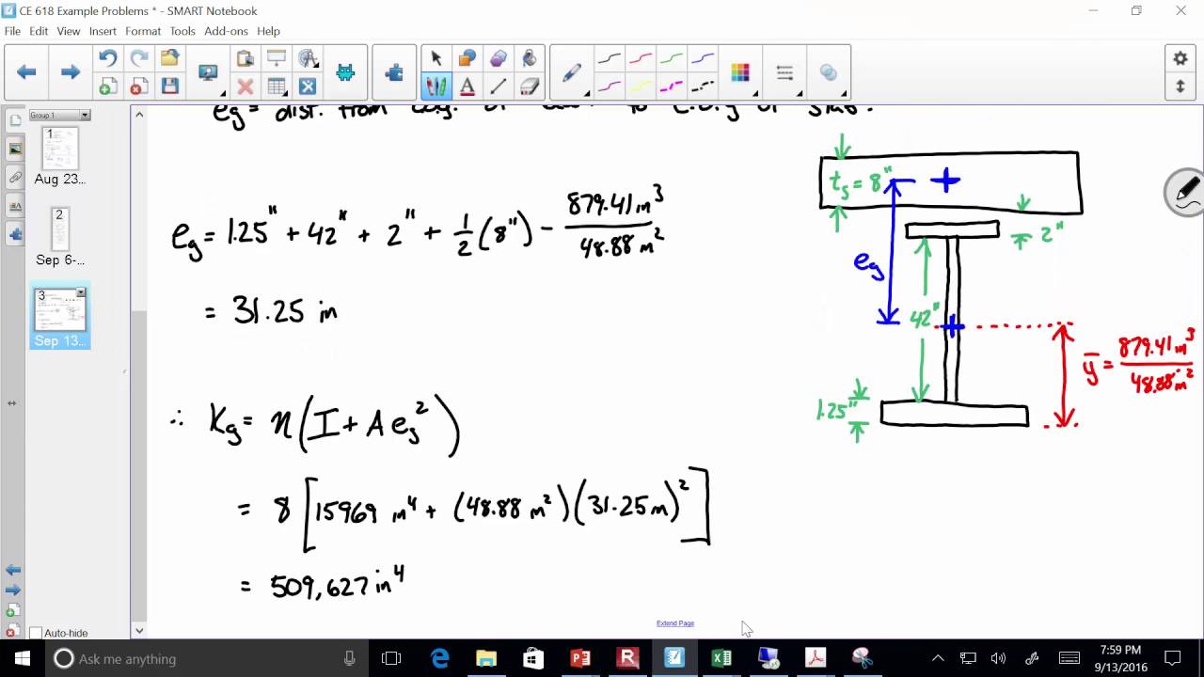Open the Edit menu
Screen dimensions: 1204x677
coord(39,31)
